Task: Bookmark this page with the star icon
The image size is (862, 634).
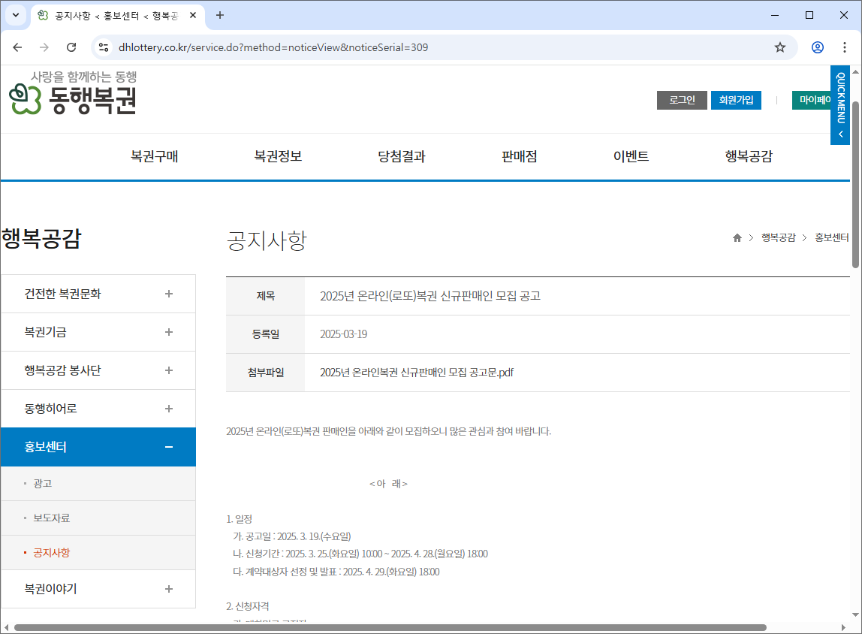Action: (x=779, y=47)
